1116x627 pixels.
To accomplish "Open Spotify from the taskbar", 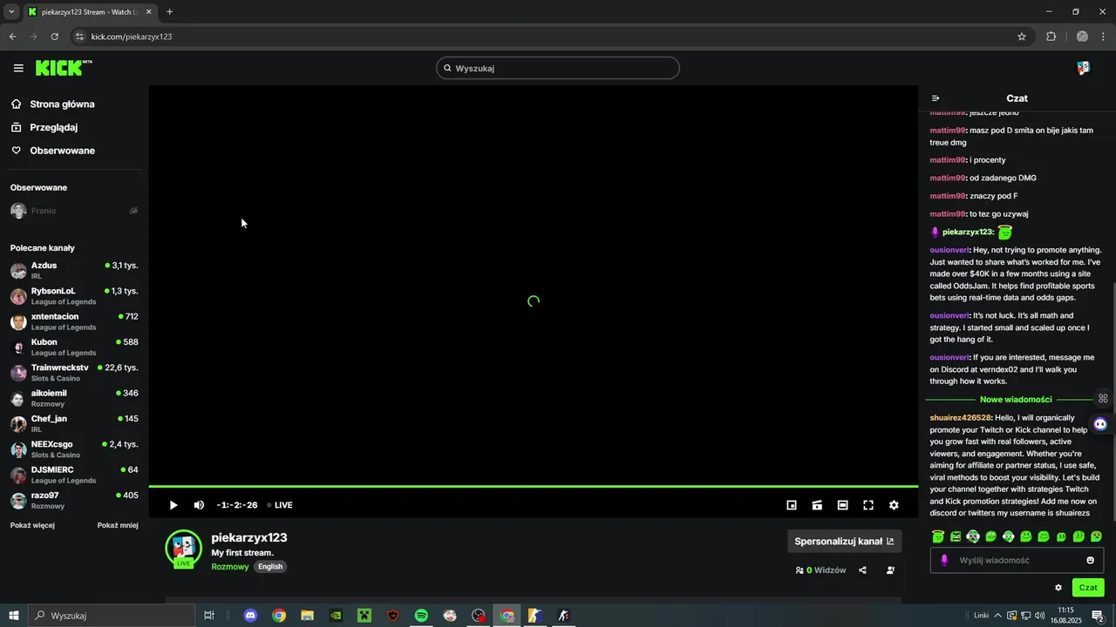I will 421,616.
